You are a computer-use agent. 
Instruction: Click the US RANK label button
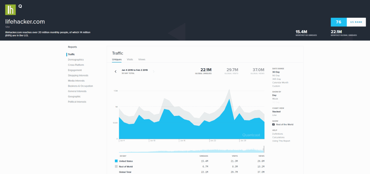(x=356, y=22)
